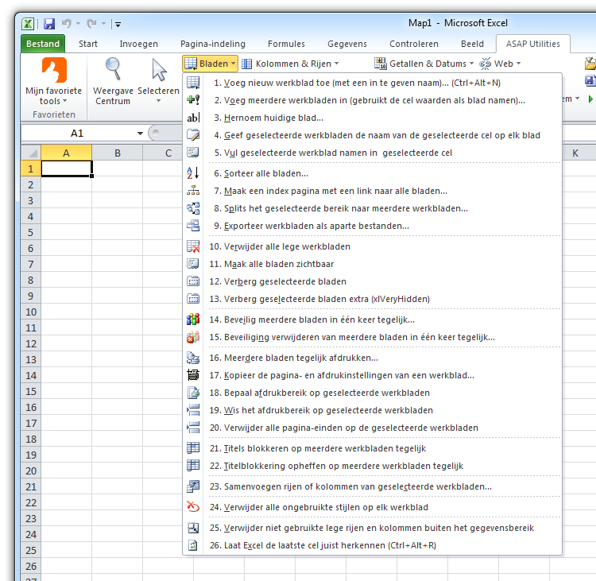The width and height of the screenshot is (596, 581).
Task: Click the Save icon in quick access toolbar
Action: 49,24
